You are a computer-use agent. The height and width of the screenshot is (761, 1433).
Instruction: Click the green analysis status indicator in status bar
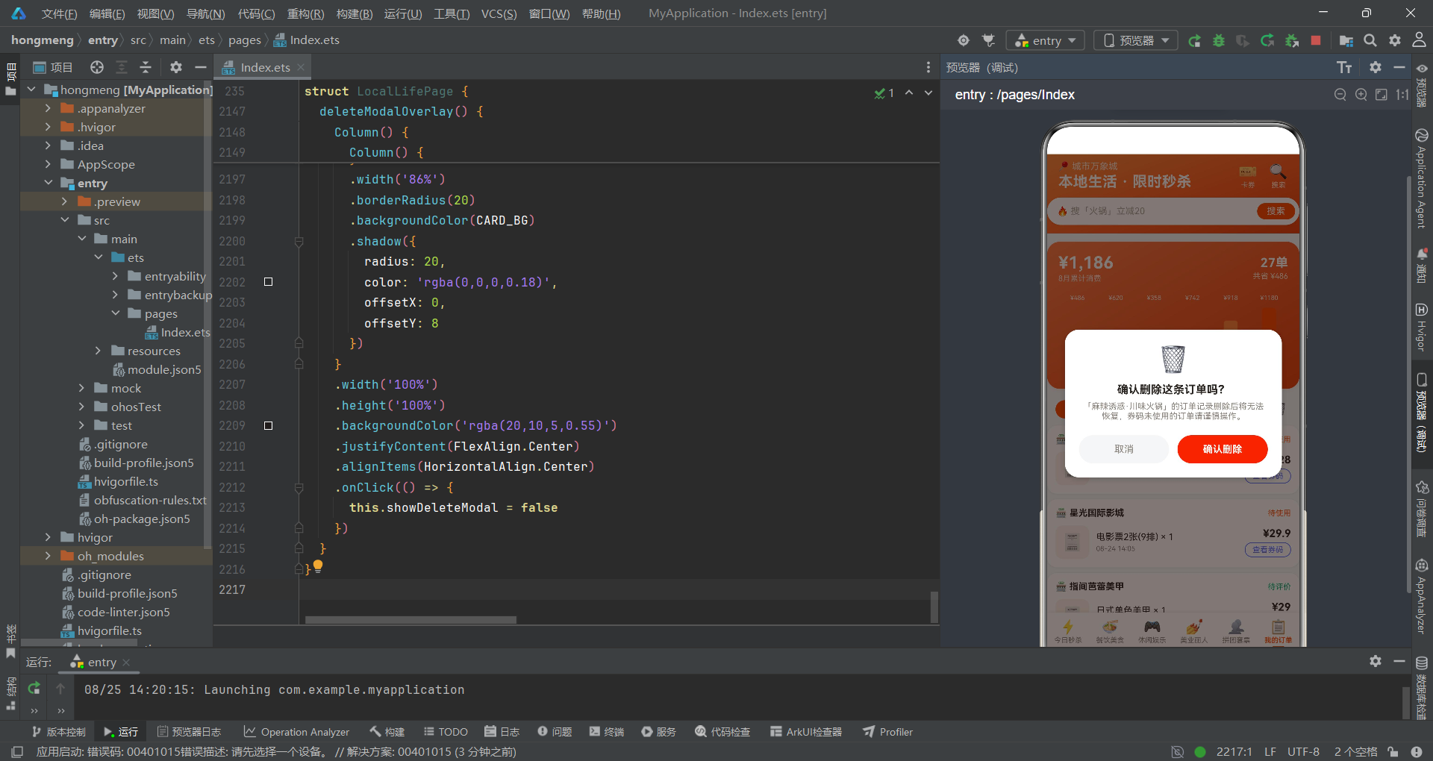click(1200, 752)
